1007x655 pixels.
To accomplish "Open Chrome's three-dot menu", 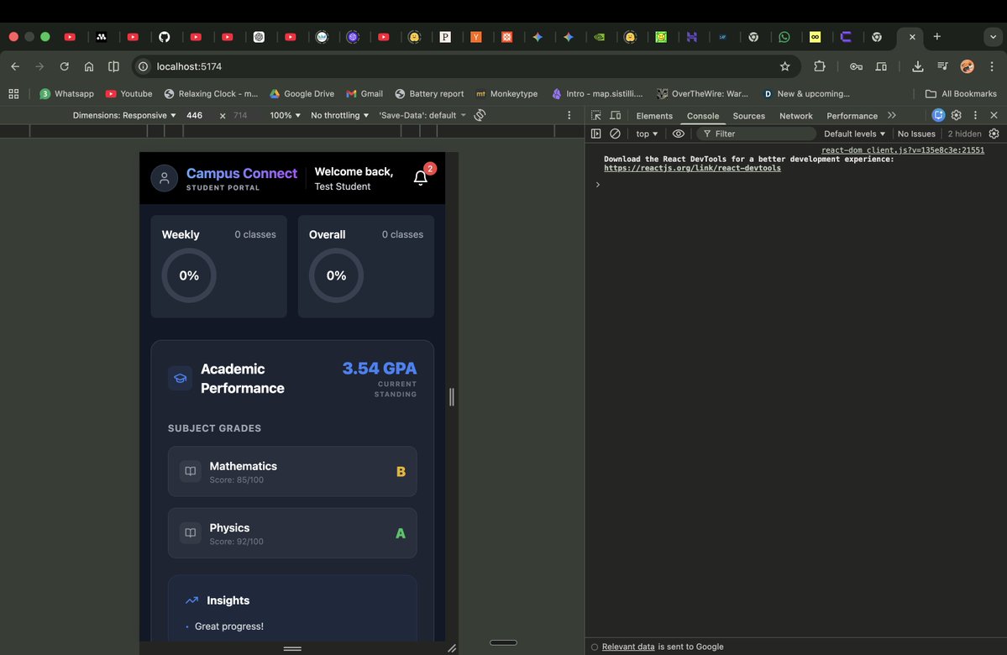I will click(x=992, y=66).
